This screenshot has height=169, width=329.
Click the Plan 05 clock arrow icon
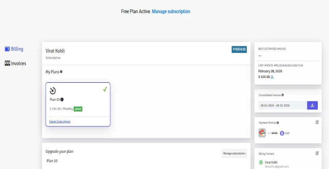(53, 91)
